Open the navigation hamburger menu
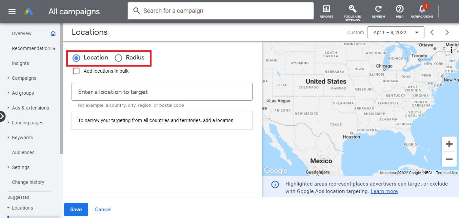This screenshot has width=459, height=218. pyautogui.click(x=12, y=11)
